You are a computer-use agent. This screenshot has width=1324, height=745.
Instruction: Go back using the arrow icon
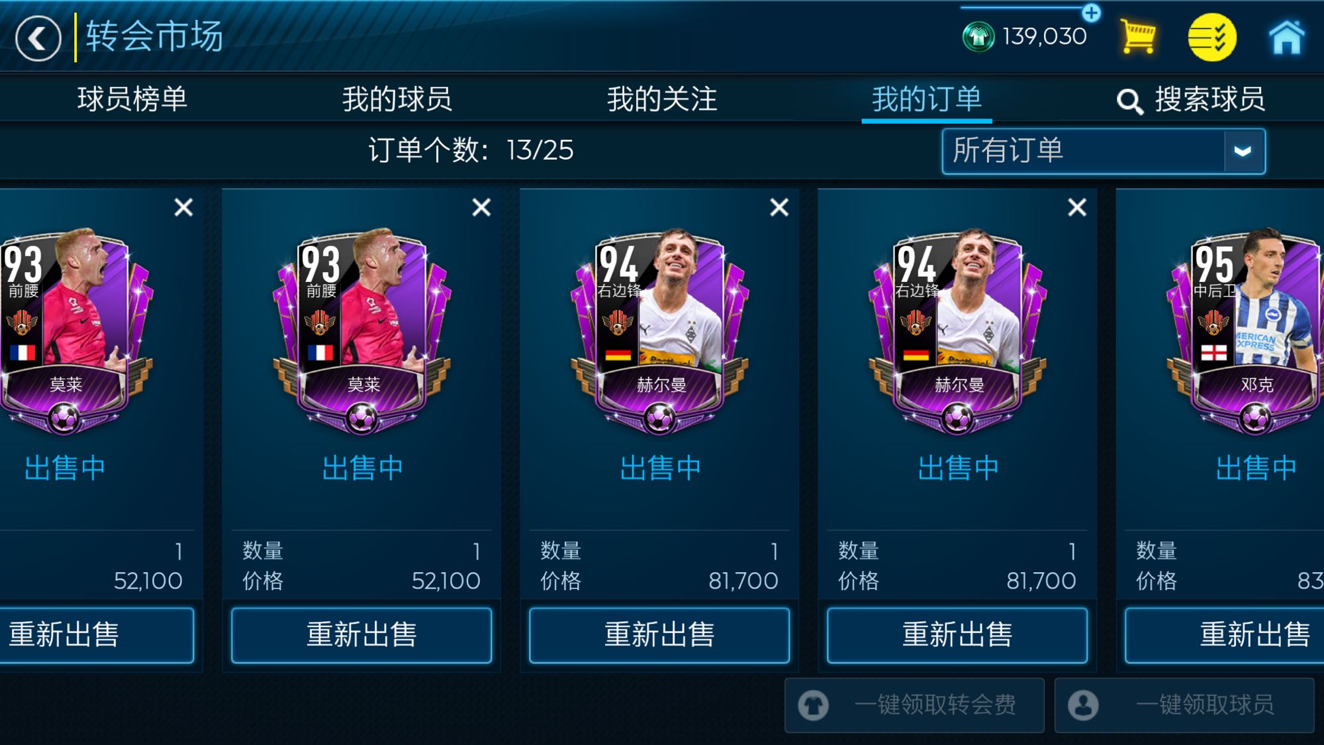(38, 38)
